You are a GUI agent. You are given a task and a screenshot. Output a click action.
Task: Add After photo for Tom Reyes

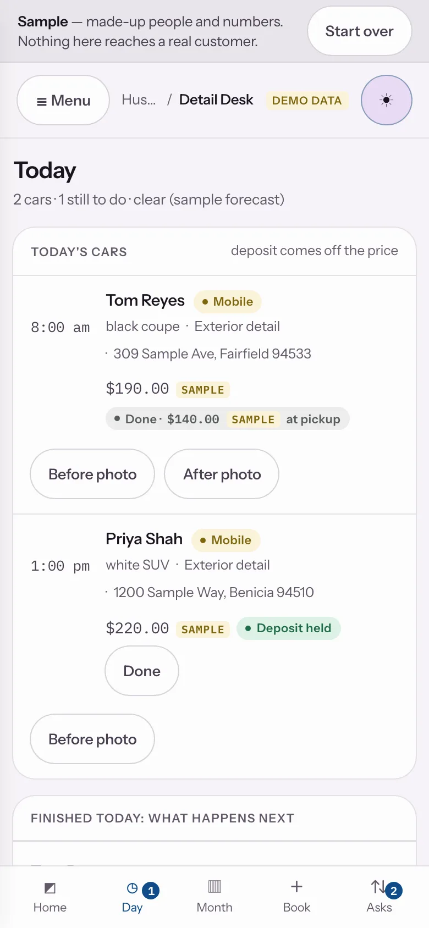tap(222, 474)
